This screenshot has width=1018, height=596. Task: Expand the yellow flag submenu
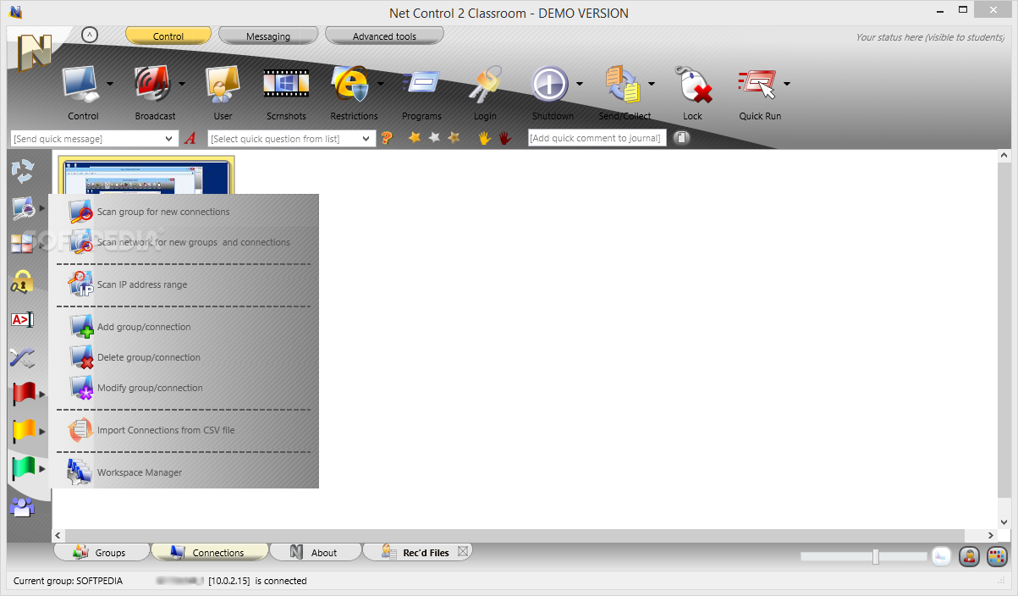42,432
